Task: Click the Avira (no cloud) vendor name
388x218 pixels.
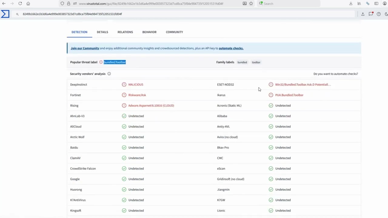Action: tap(227, 137)
